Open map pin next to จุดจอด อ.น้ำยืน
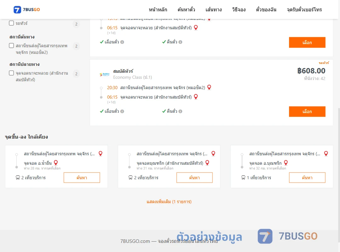Viewport: 340px width, 252px height. (x=56, y=163)
